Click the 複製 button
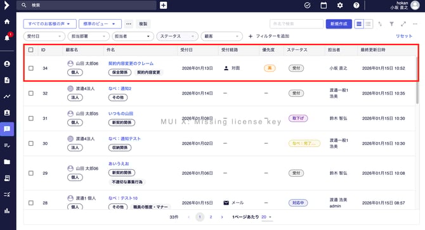 click(143, 24)
